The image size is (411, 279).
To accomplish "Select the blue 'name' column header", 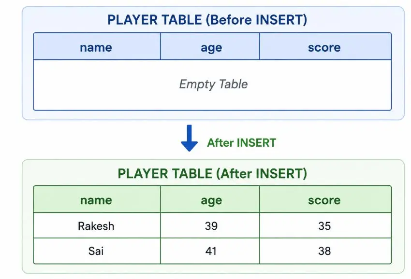I will (97, 46).
